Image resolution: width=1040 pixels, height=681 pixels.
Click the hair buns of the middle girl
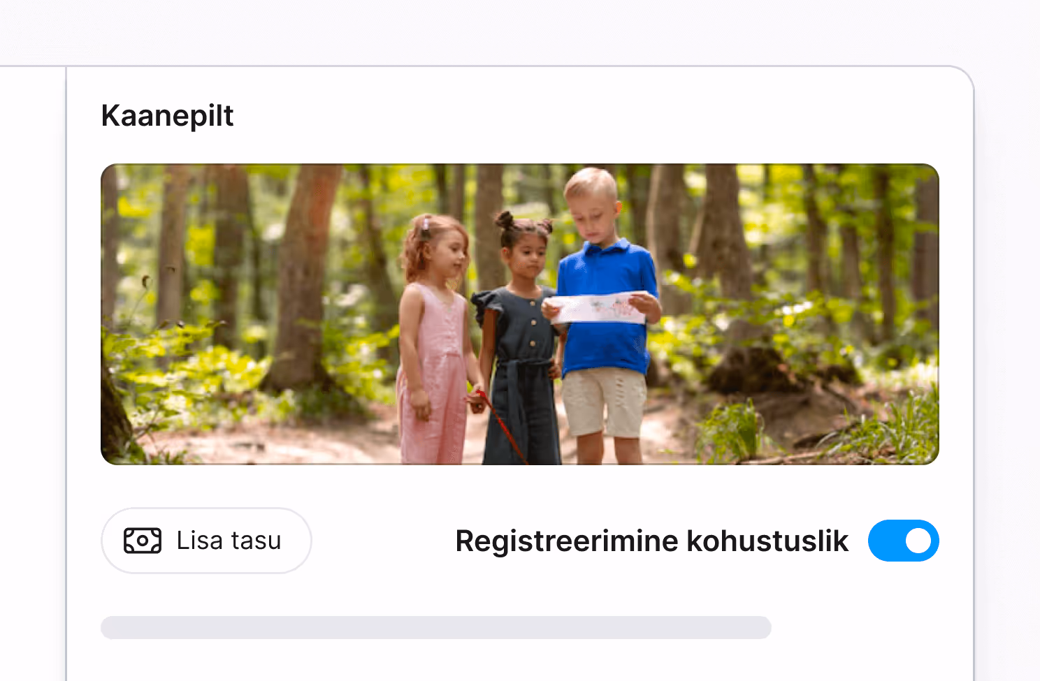522,222
